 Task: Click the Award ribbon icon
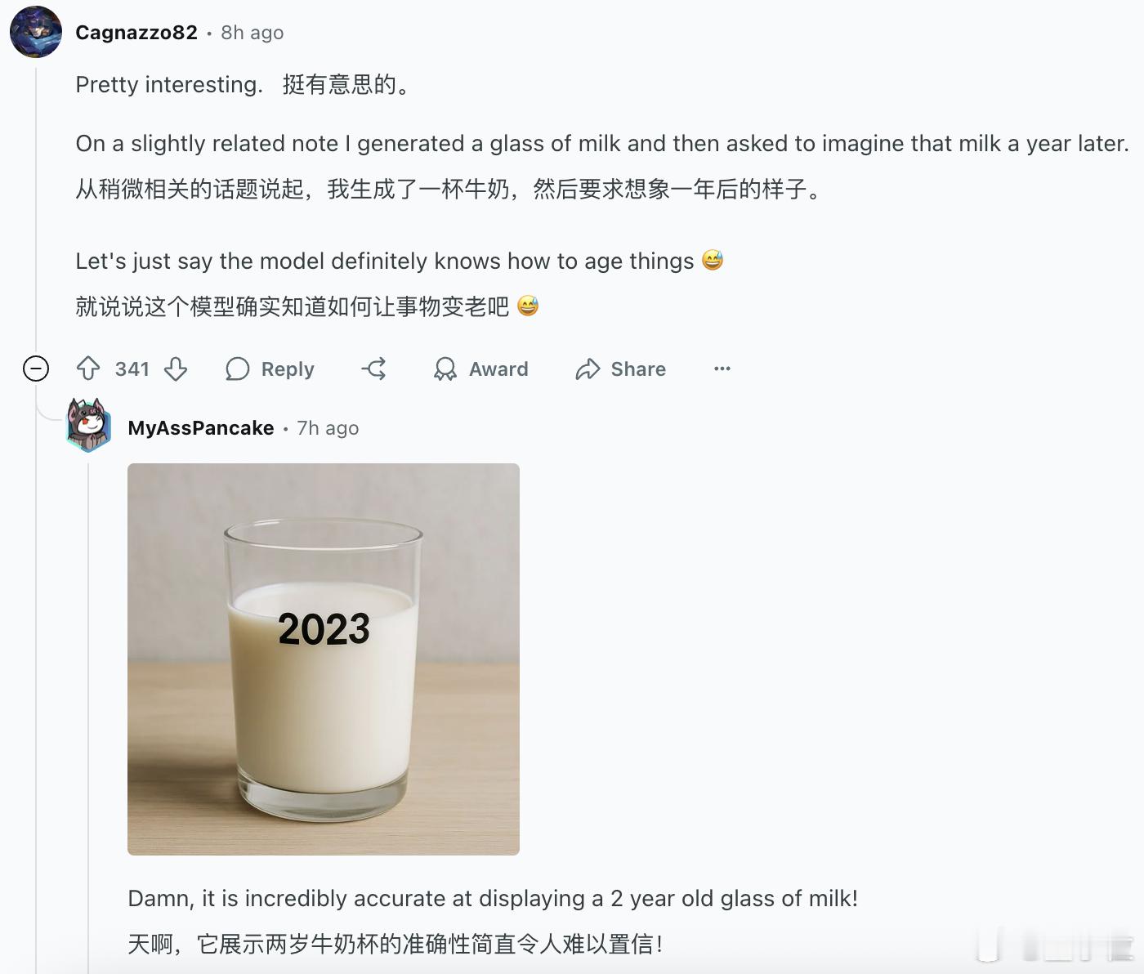click(445, 369)
